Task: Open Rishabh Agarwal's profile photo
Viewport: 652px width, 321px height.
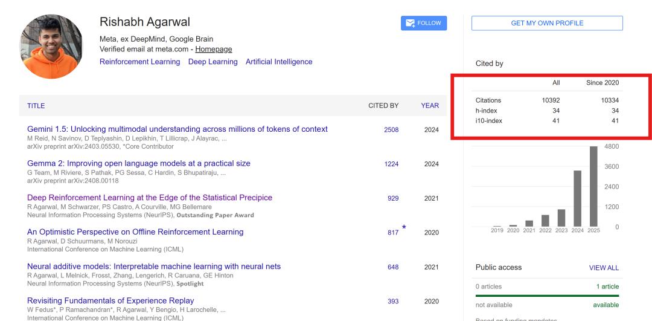Action: pos(51,47)
